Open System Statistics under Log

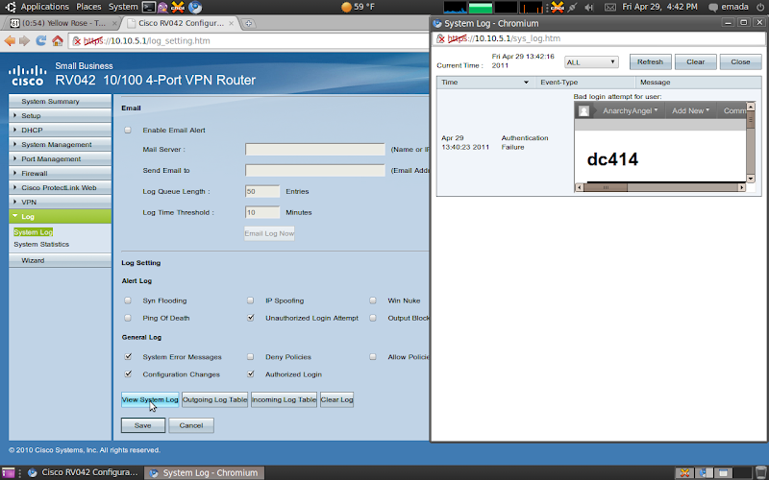tap(41, 245)
